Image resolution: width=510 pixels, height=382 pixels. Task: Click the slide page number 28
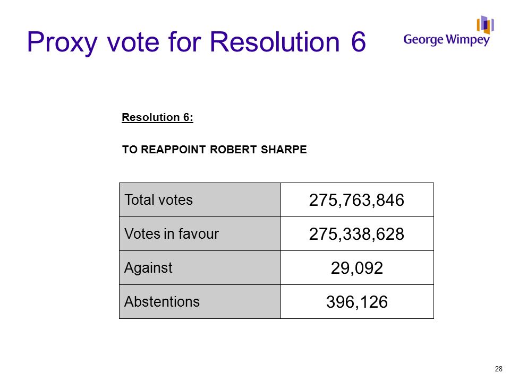499,369
